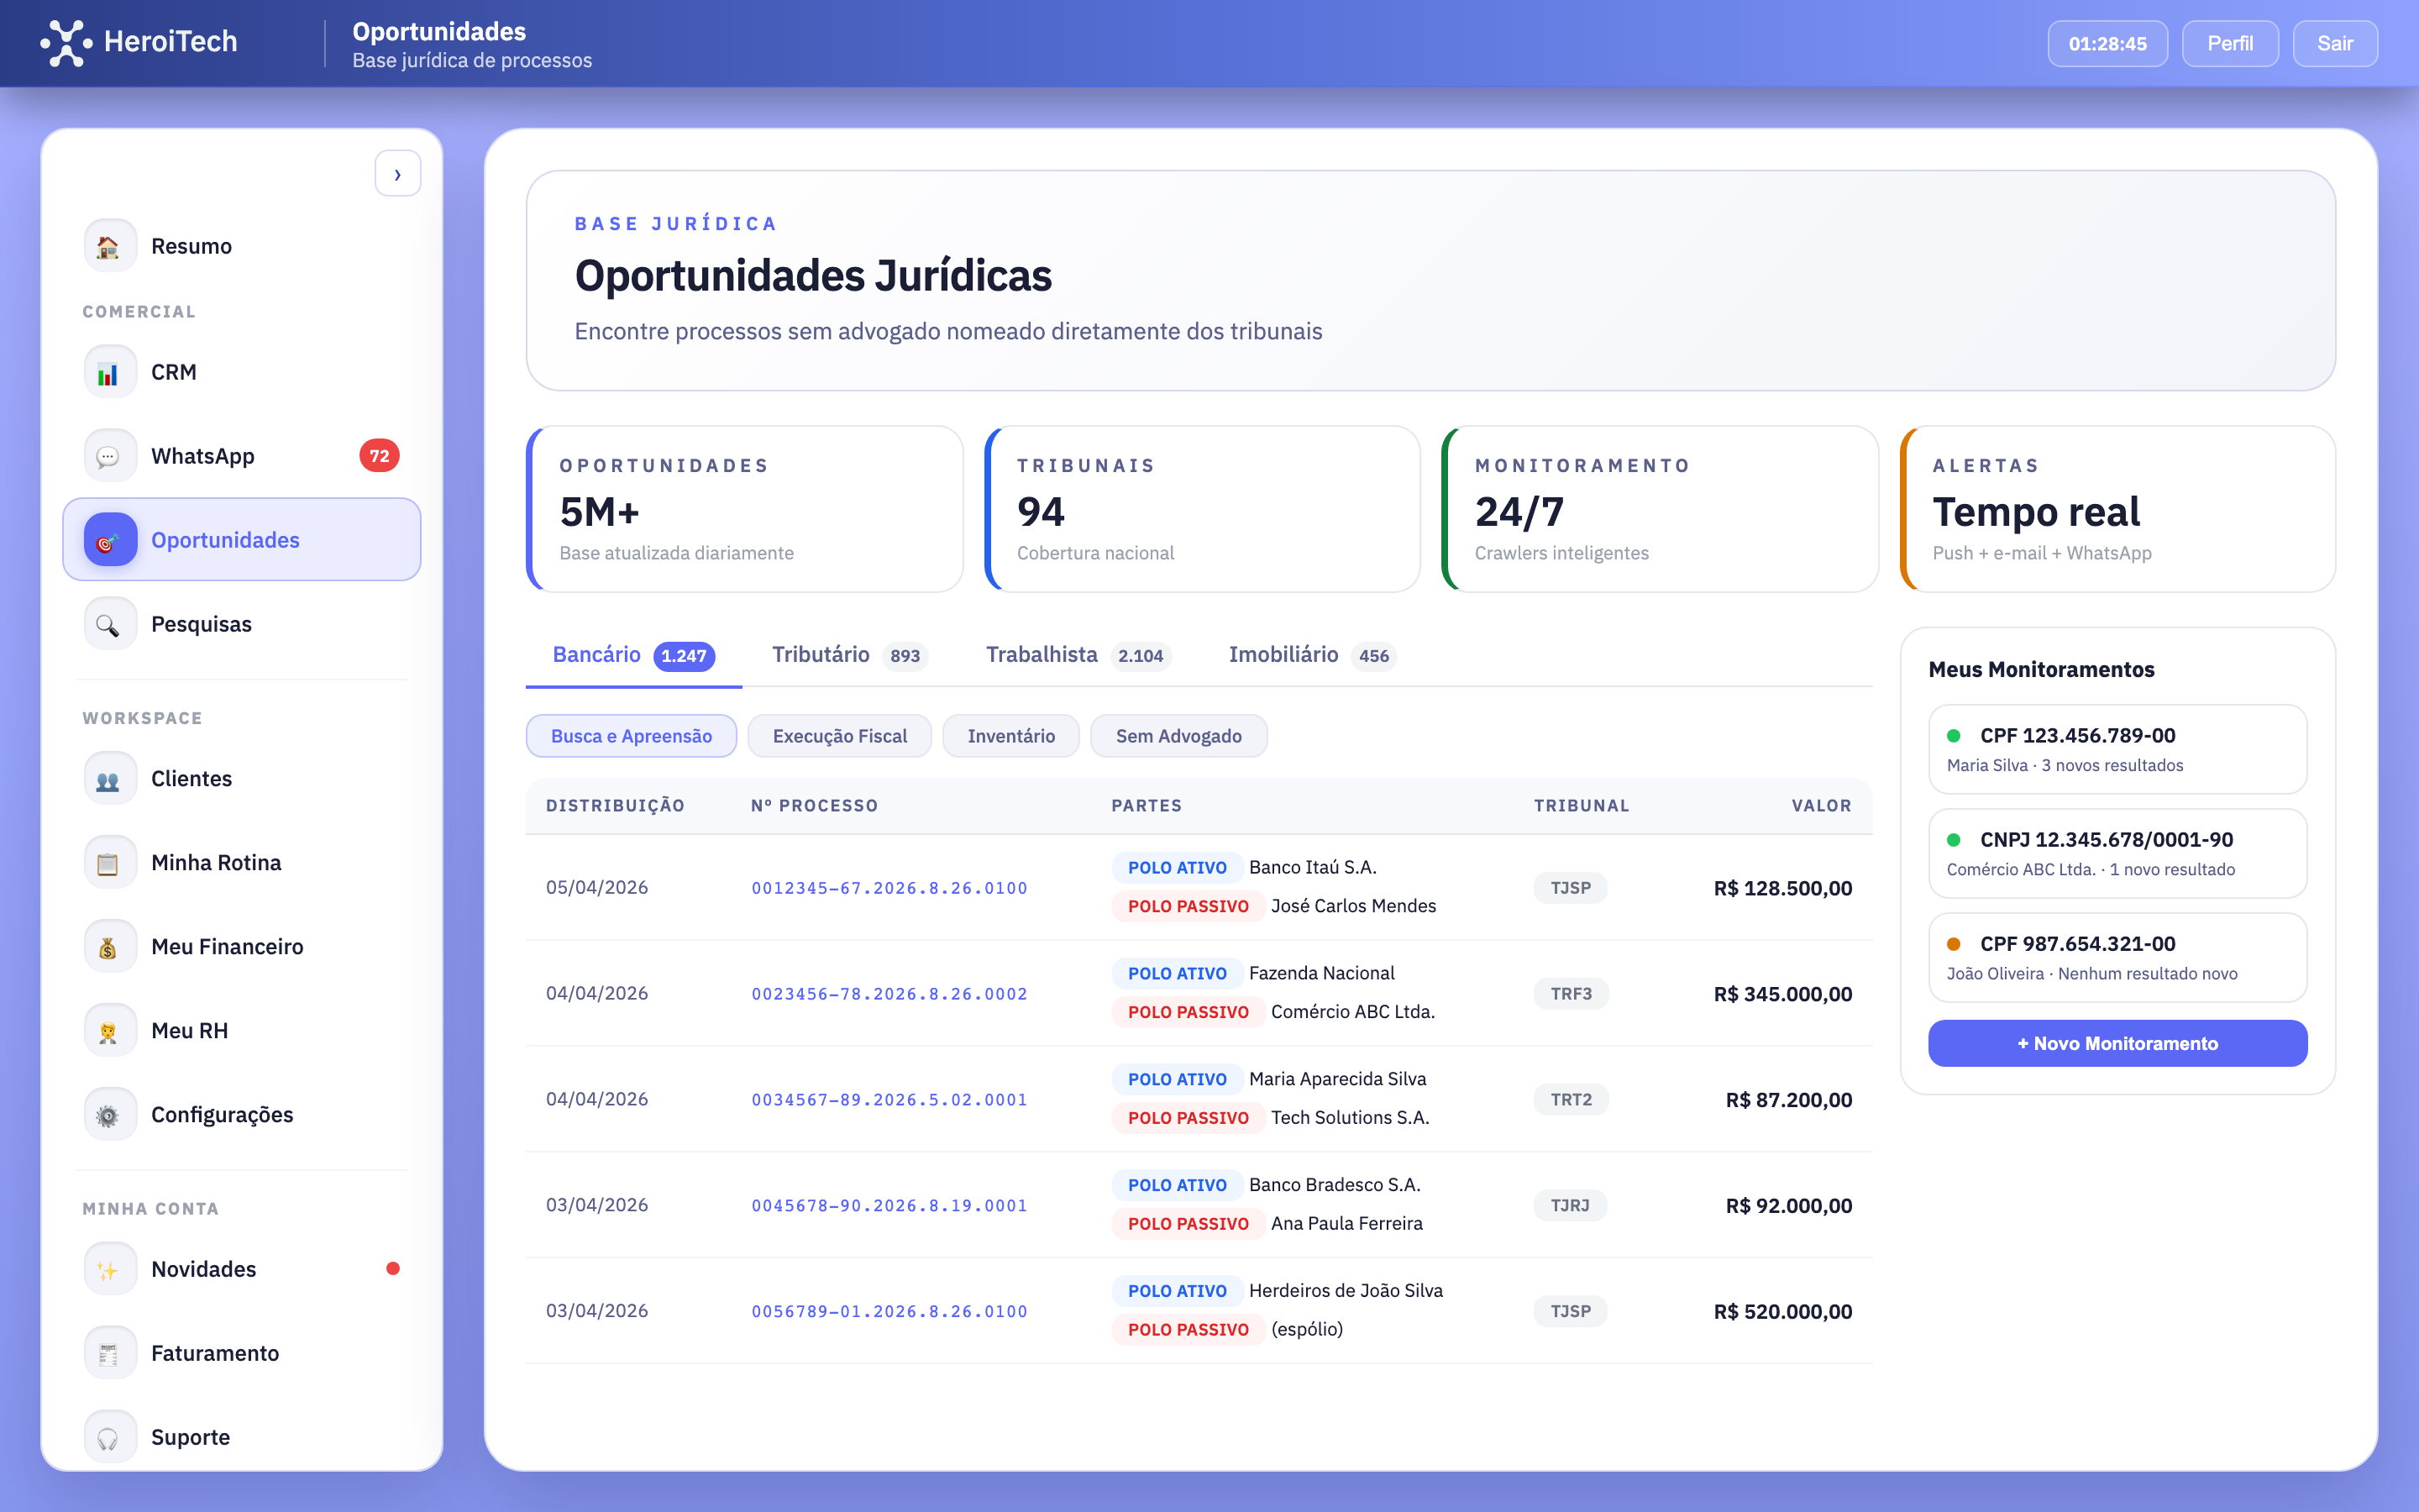Open process 0012345-67.2026.8.26.0100 link
2419x1512 pixels.
[889, 888]
